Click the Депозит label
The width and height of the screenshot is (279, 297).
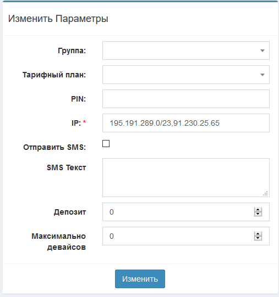70,212
